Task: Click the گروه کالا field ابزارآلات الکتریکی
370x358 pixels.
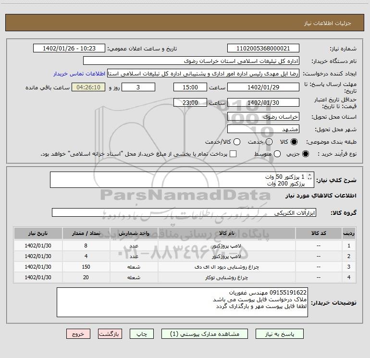Action: coord(184,212)
